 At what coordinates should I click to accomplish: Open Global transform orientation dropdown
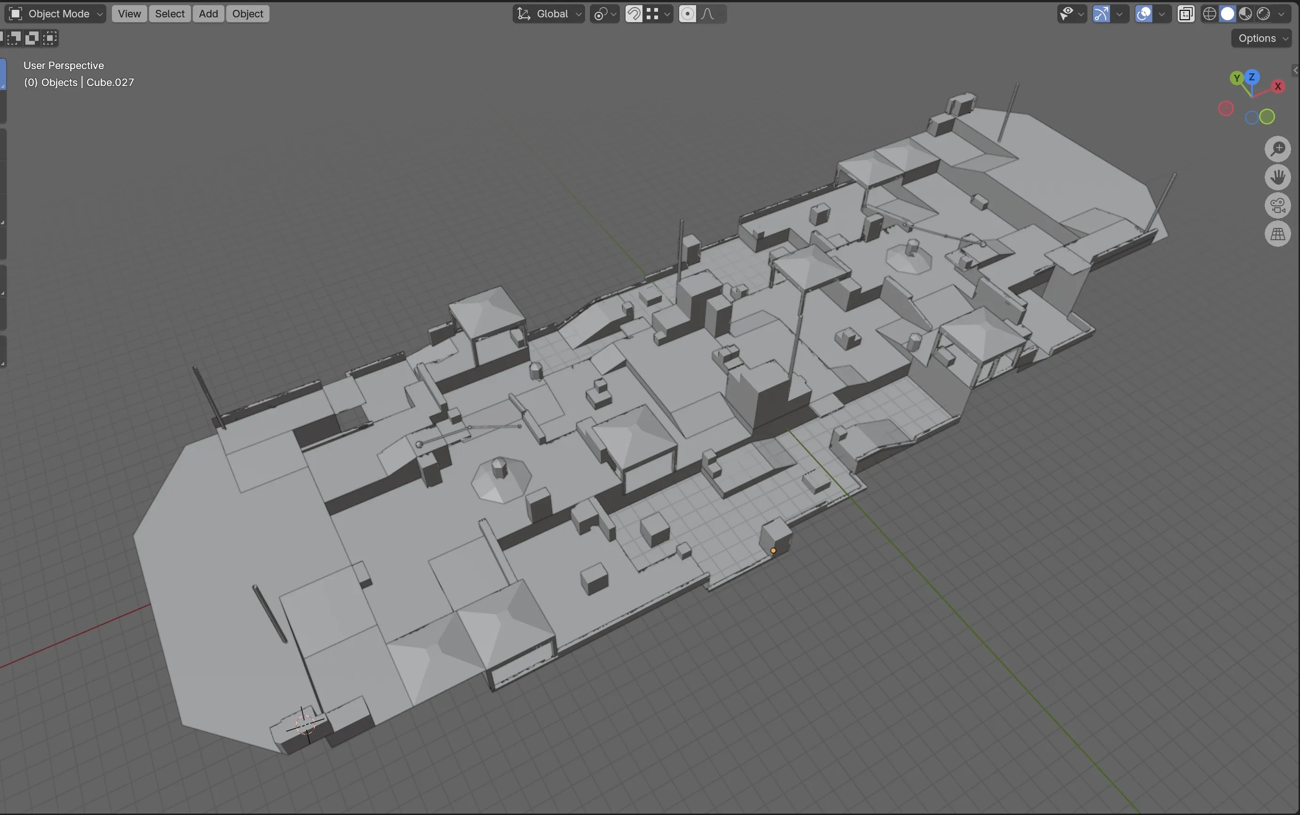point(549,14)
